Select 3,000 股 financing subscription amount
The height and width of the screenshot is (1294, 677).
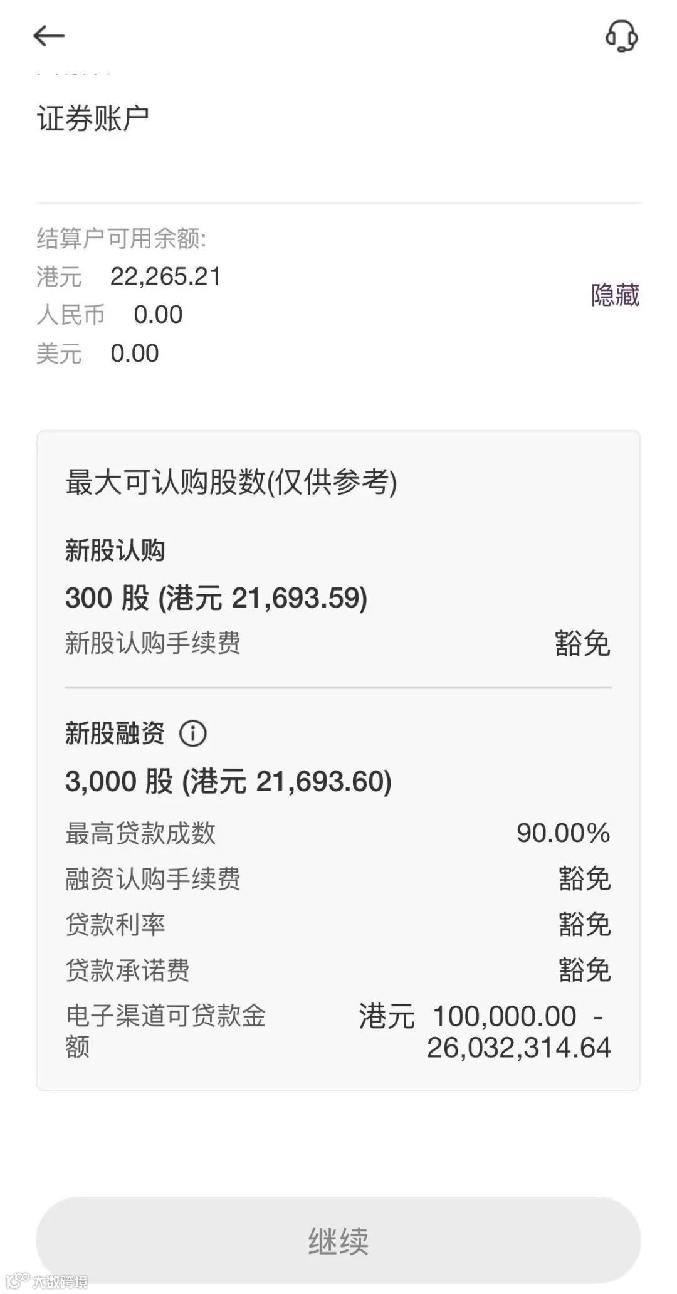[229, 781]
